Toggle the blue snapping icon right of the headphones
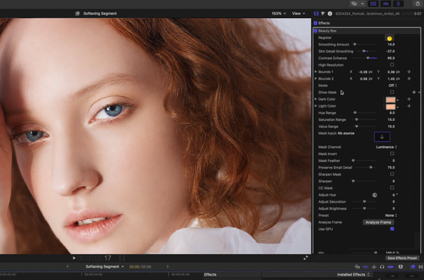424x280 pixels. point(391,267)
